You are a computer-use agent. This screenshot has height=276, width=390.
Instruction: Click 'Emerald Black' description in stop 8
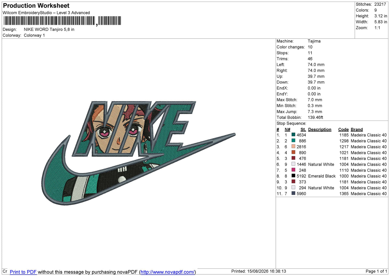pyautogui.click(x=322, y=176)
